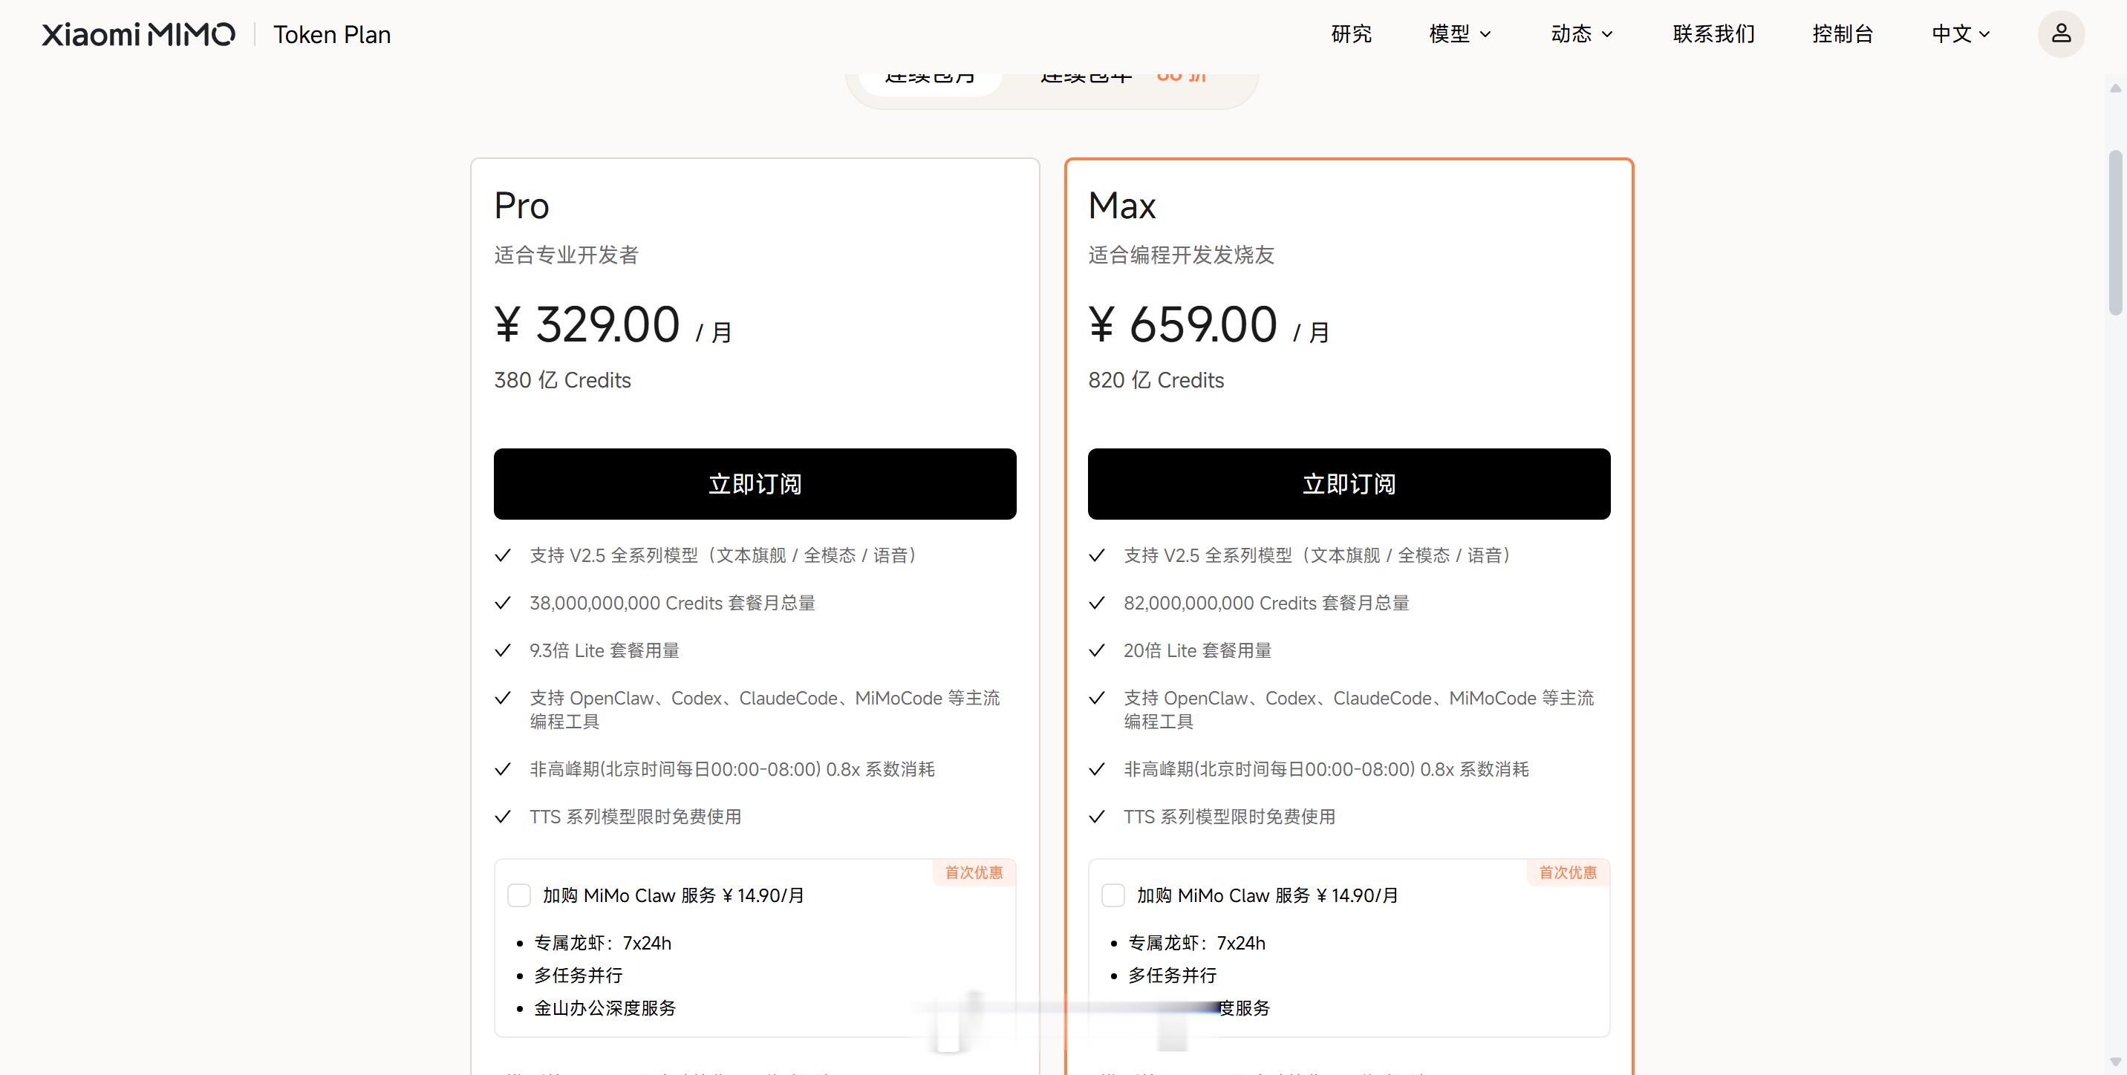This screenshot has width=2127, height=1075.
Task: Open the 研究 menu item
Action: coord(1352,34)
